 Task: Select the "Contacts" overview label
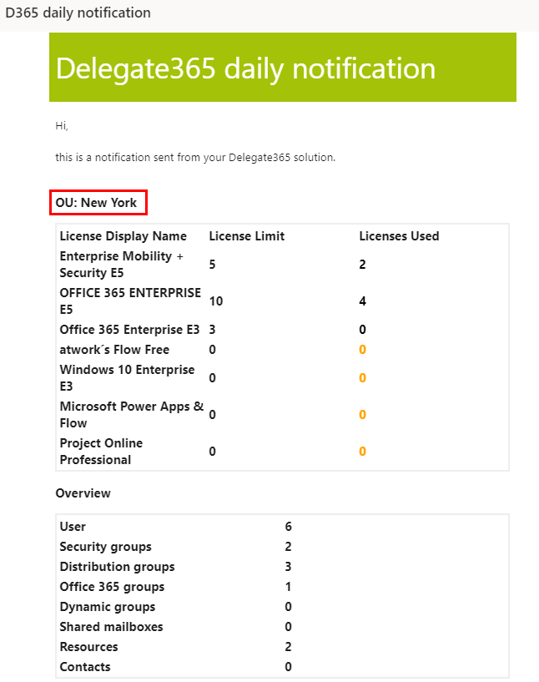tap(85, 667)
